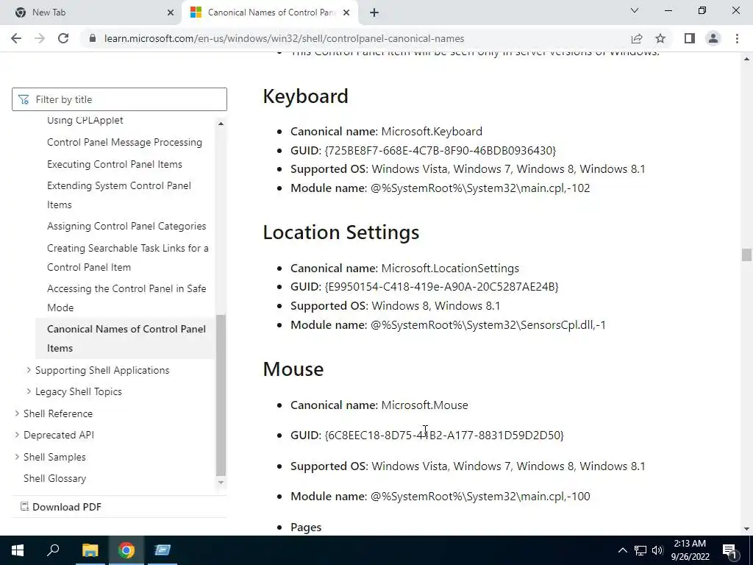
Task: Click the Location Settings heading
Action: (341, 232)
